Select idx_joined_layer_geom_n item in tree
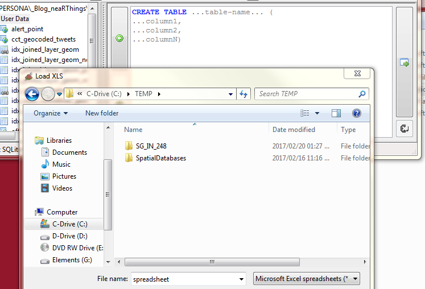This screenshot has height=289, width=425. tap(49, 60)
